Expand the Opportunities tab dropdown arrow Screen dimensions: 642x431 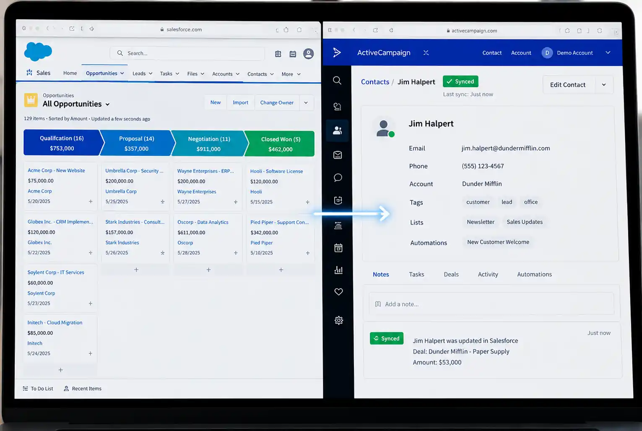click(x=122, y=73)
